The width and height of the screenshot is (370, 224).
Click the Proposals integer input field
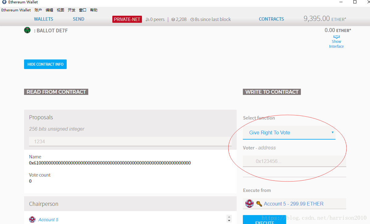point(130,141)
